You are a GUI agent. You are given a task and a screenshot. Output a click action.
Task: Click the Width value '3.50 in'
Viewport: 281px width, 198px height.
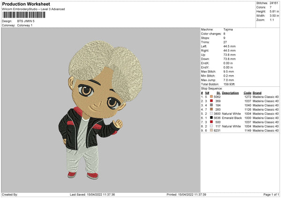[x=274, y=16]
